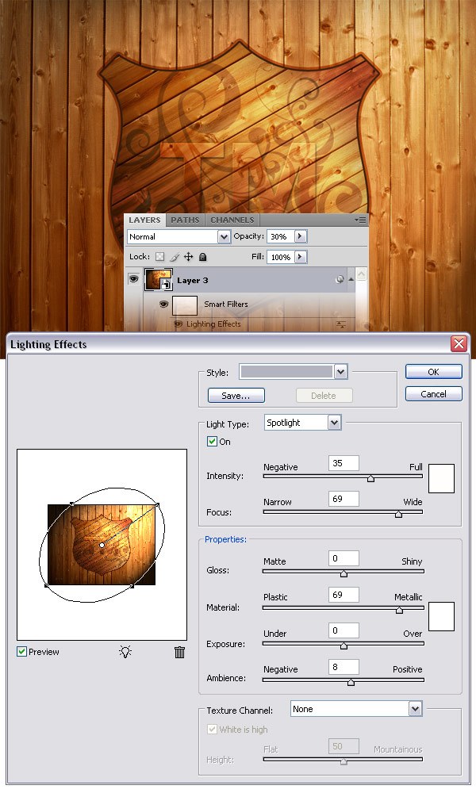Open the ambient color swatch beside Material
The width and height of the screenshot is (476, 793).
(441, 616)
